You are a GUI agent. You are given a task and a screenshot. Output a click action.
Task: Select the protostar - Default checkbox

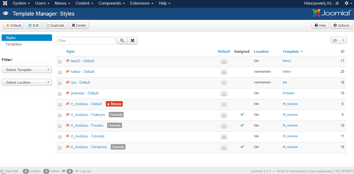click(x=60, y=94)
